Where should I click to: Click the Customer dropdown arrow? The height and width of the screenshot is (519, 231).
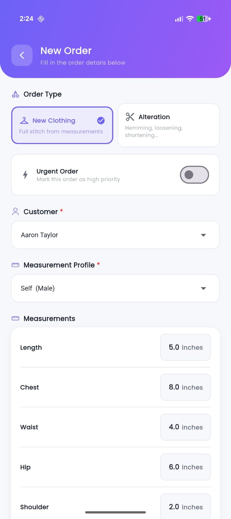click(203, 235)
